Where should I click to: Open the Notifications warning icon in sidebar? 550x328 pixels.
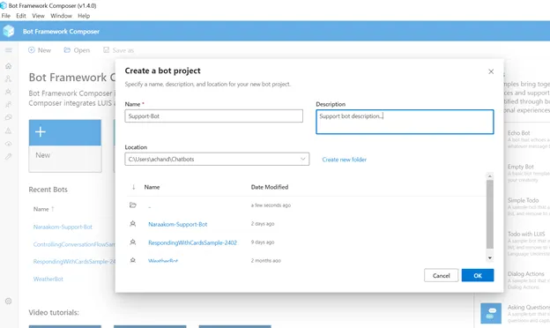(9, 130)
